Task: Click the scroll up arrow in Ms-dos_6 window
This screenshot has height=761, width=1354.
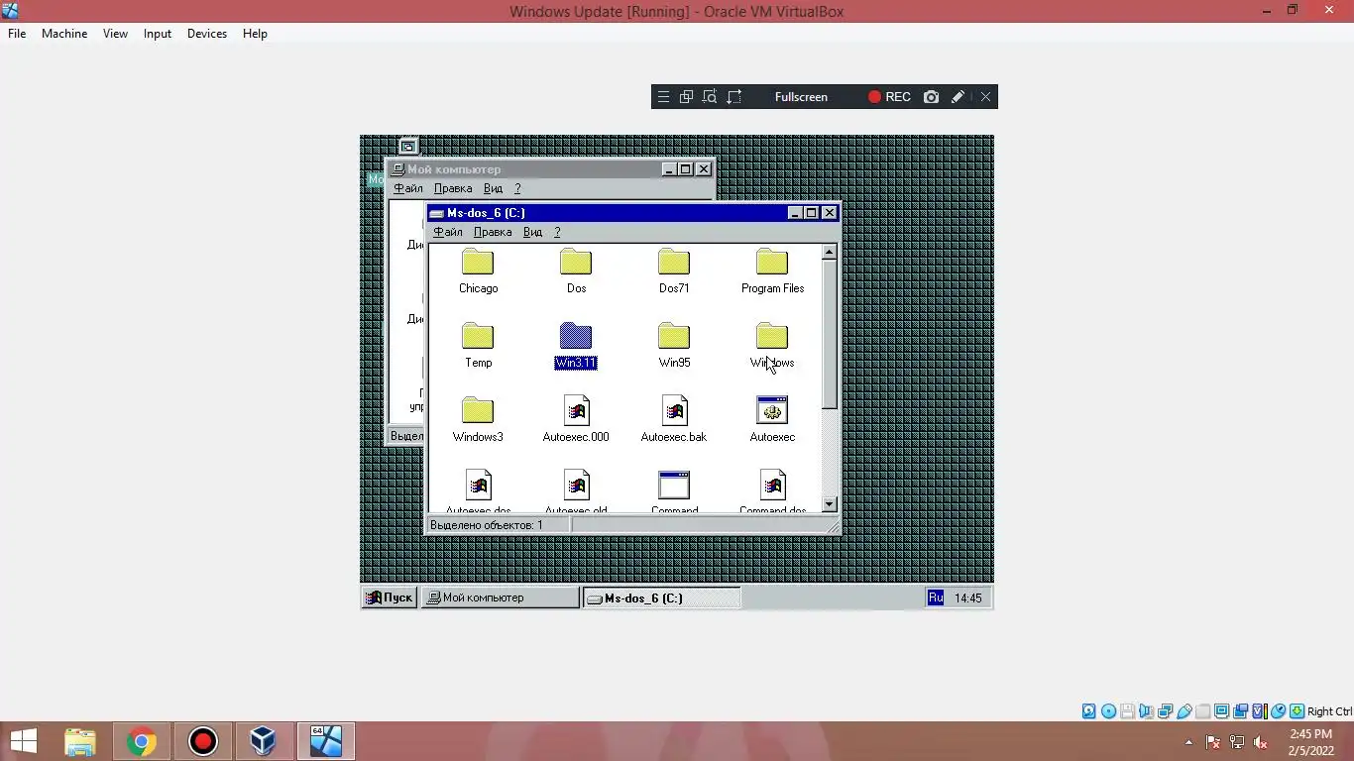Action: point(830,253)
